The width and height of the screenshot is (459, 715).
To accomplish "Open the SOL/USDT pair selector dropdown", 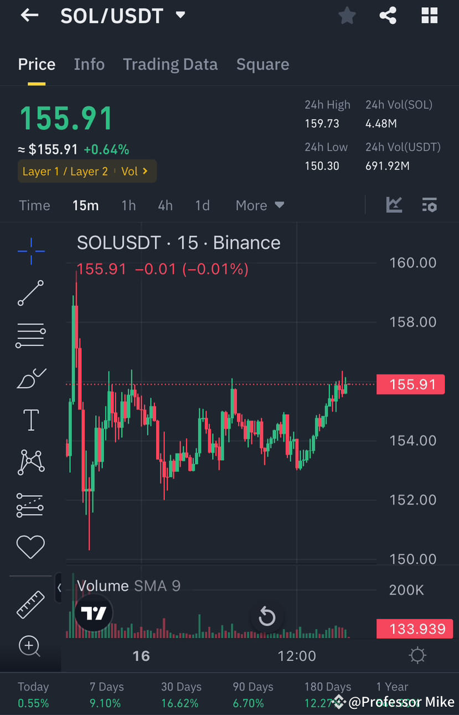I will [180, 15].
